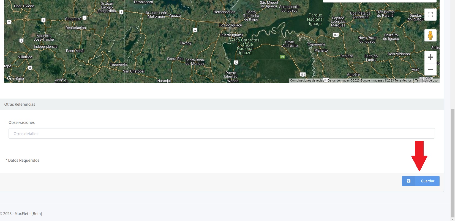Zoom out on the map
This screenshot has width=455, height=221.
430,69
